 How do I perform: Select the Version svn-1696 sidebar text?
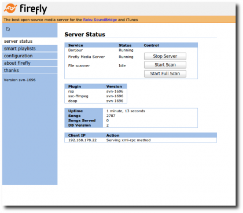coord(20,80)
